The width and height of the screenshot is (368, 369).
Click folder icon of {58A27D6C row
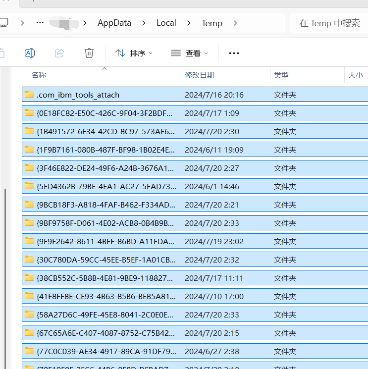(29, 314)
